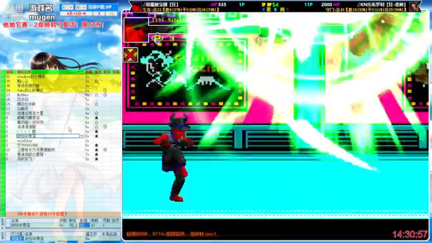Click the BGM track name text at game bottom
The image size is (432, 243).
click(x=171, y=234)
